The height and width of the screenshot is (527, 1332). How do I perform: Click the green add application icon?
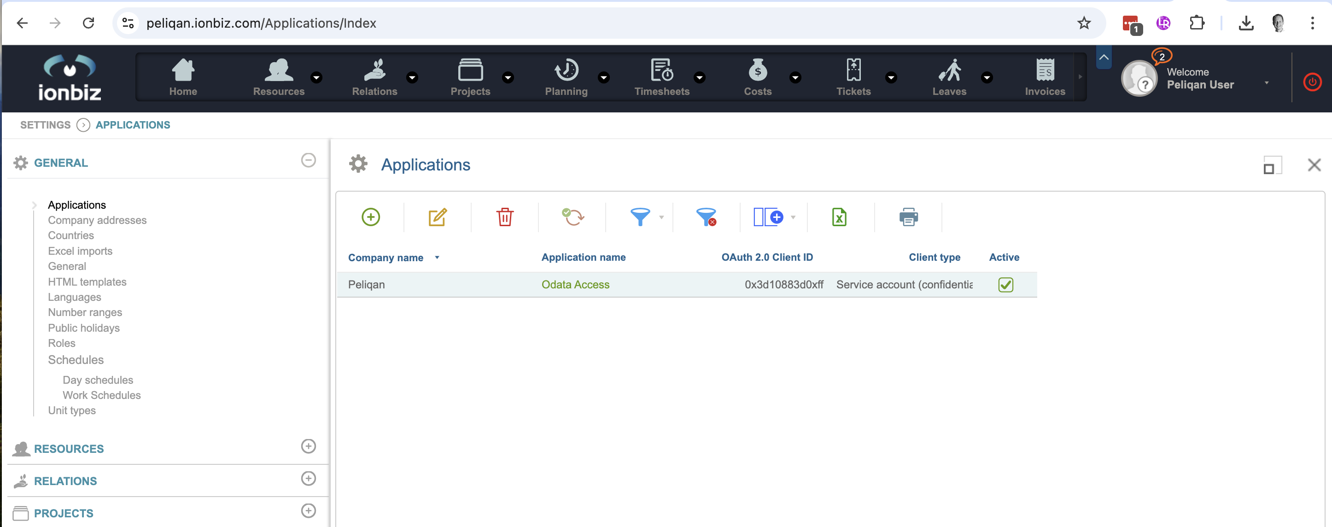tap(371, 217)
